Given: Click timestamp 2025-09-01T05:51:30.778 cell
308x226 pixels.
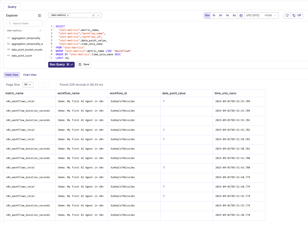Looking at the screenshot, I should pyautogui.click(x=233, y=215).
